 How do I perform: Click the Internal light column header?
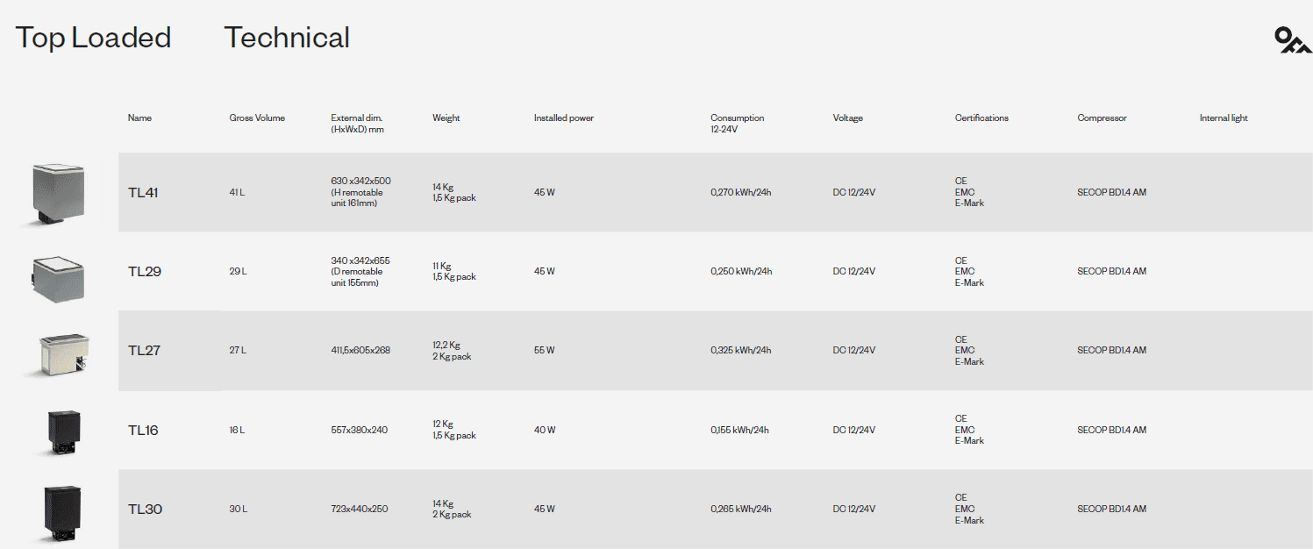click(x=1224, y=118)
